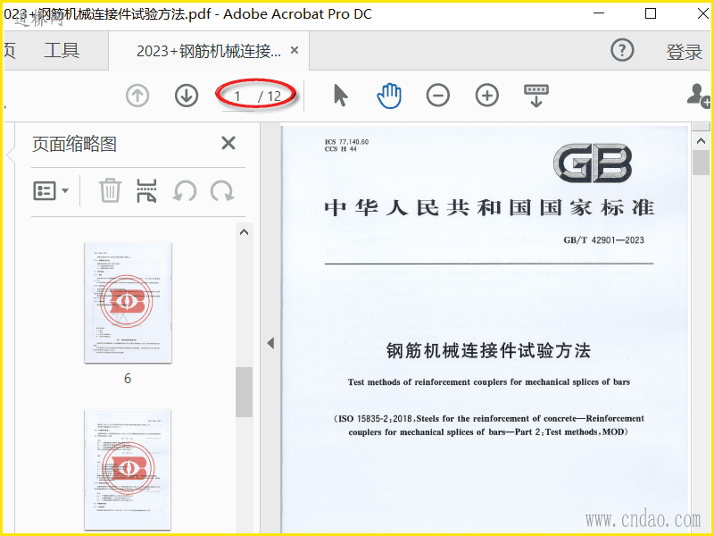Click the GB/T 42901—2023 standard number

pyautogui.click(x=603, y=240)
